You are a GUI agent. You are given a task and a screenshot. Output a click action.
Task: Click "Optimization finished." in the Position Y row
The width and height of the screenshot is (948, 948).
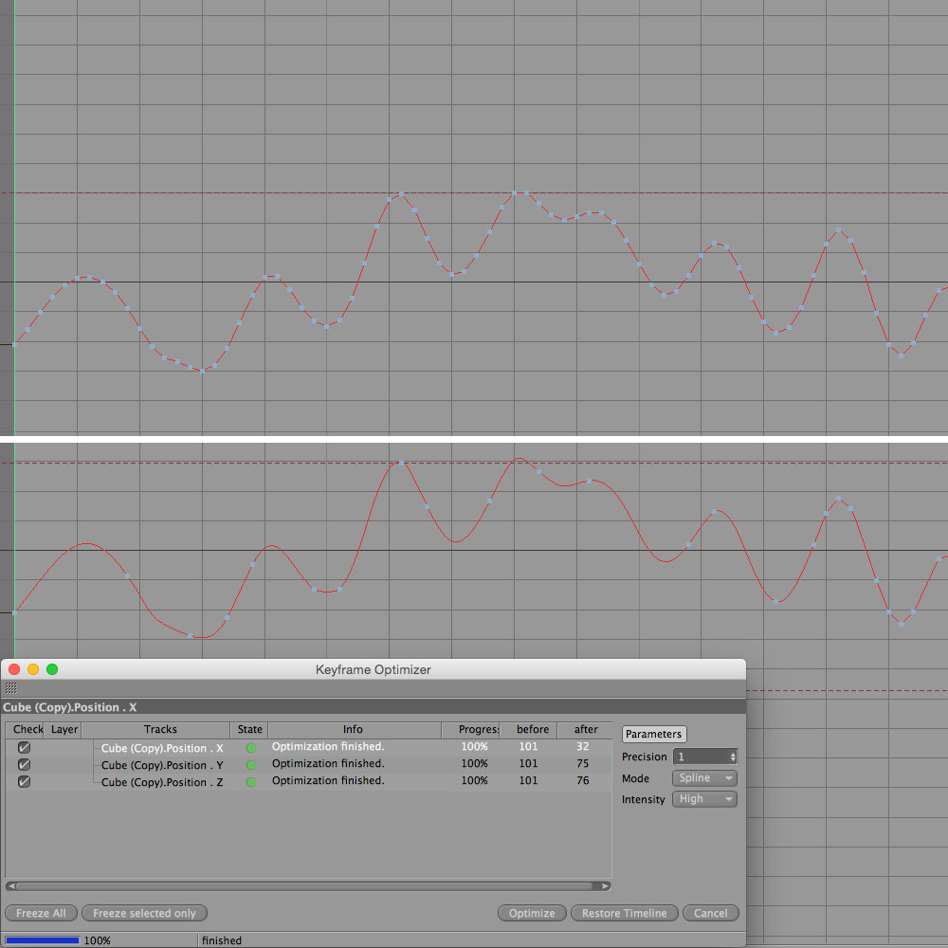[328, 763]
